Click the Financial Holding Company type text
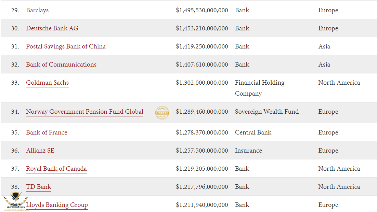Screen dimensions: 377x212 point(260,88)
